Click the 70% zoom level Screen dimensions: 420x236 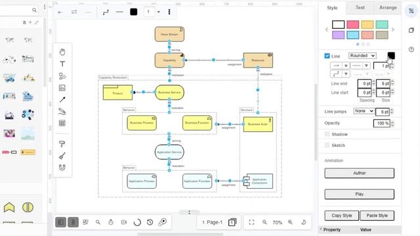(277, 222)
